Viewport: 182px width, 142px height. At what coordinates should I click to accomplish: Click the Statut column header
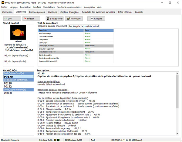point(99,30)
